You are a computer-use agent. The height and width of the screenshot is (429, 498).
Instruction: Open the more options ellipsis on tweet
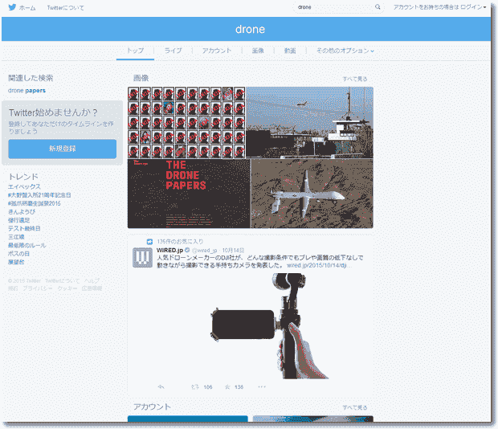[262, 386]
